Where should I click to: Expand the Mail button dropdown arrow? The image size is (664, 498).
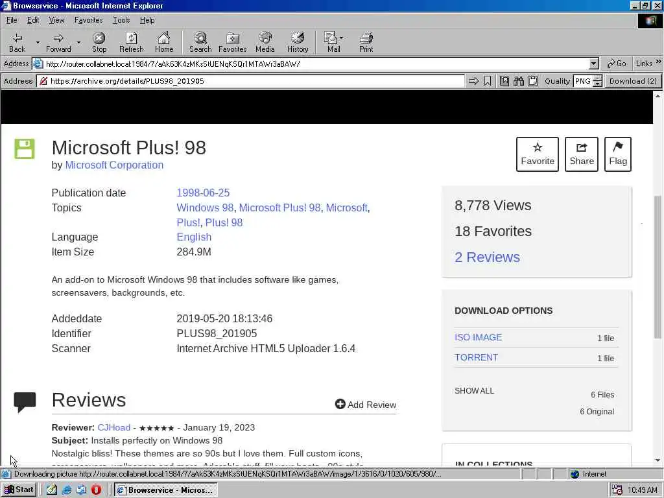tap(341, 38)
